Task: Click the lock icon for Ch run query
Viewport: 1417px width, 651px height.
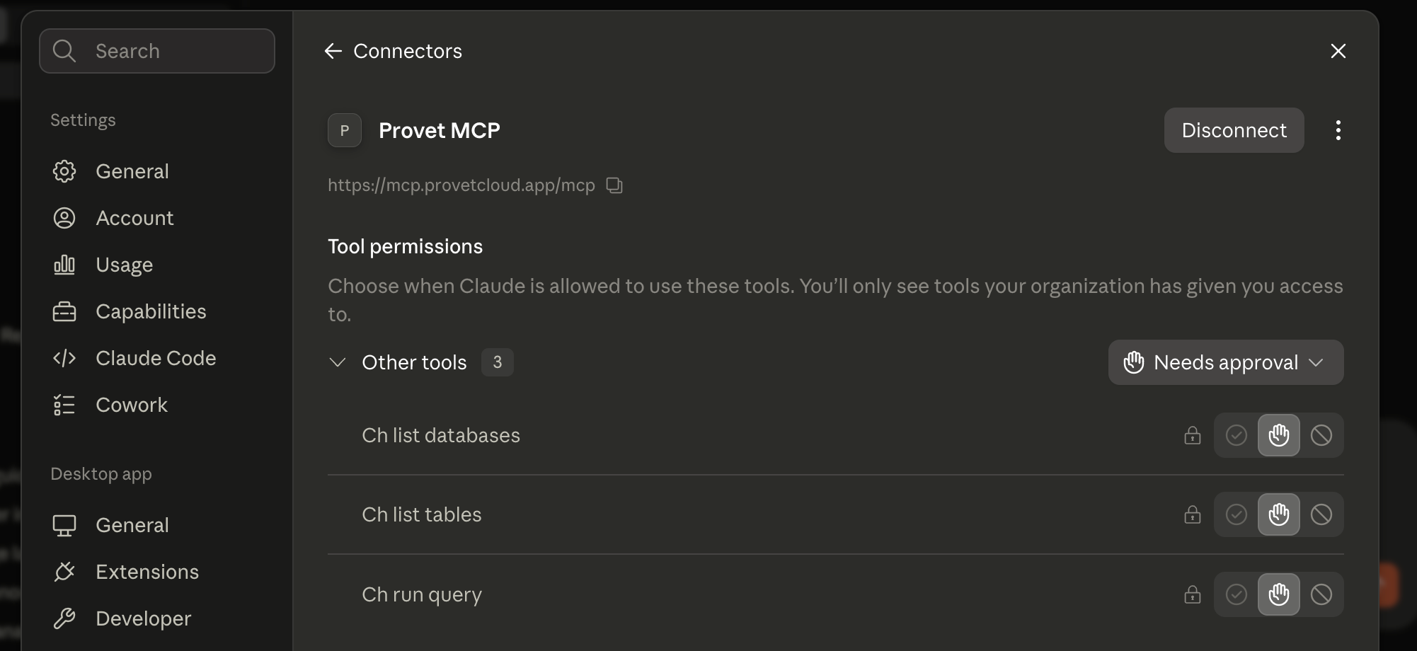Action: [x=1193, y=594]
